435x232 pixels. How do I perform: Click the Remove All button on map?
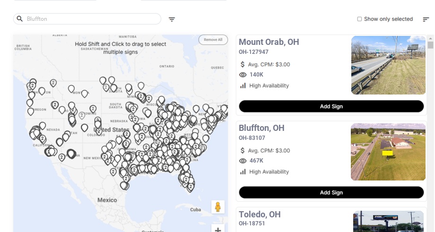point(213,40)
